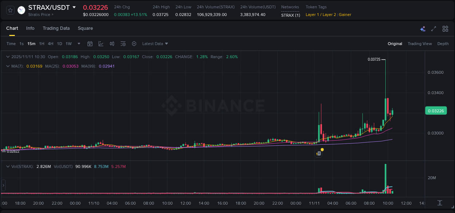Switch chart to Trading View mode
Image resolution: width=455 pixels, height=213 pixels.
click(x=420, y=44)
